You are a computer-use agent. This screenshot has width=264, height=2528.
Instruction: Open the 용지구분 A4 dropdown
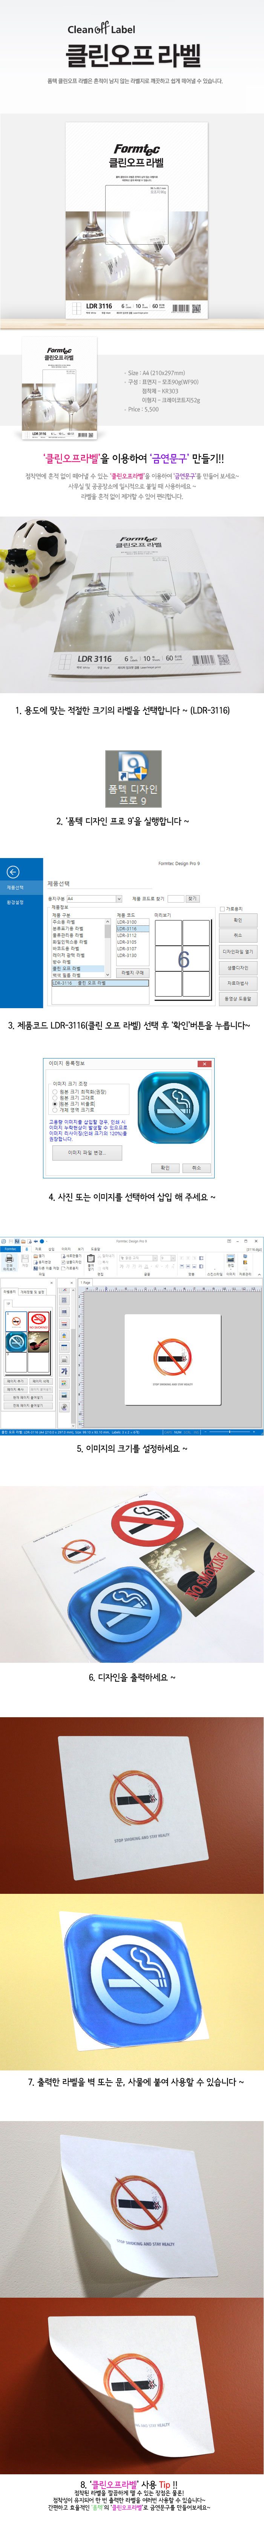pyautogui.click(x=94, y=898)
